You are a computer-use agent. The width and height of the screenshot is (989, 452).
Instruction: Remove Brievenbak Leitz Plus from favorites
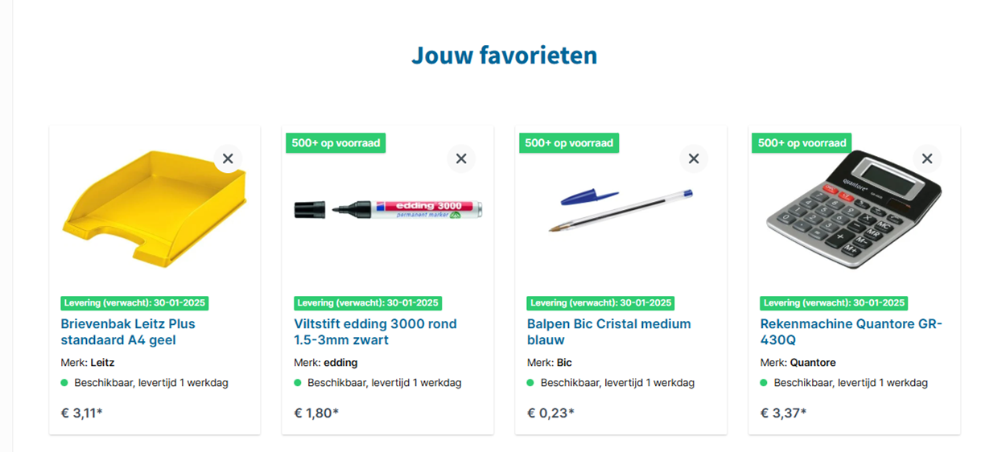(x=228, y=158)
